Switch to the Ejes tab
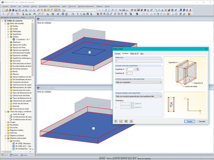Viewport: 214px width, 160px height. coord(142,54)
